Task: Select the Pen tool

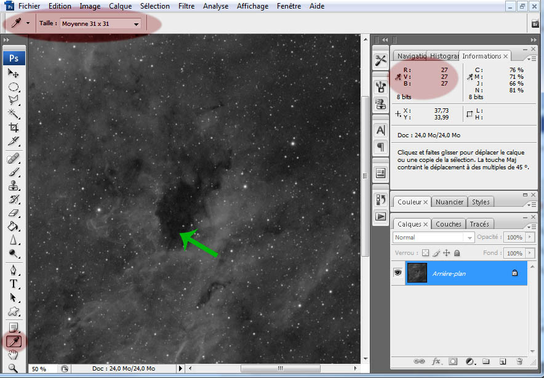Action: [14, 270]
